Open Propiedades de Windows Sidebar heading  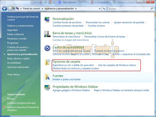tap(75, 87)
